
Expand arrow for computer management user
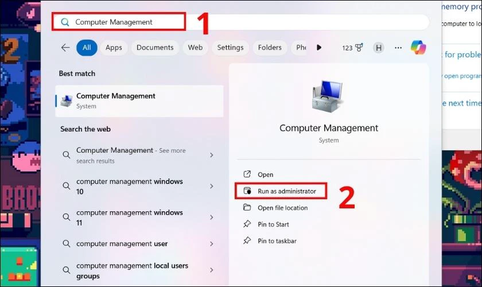pyautogui.click(x=212, y=243)
